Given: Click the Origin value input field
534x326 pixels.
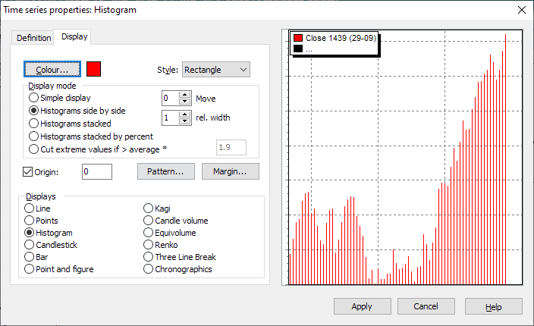Looking at the screenshot, I should pyautogui.click(x=96, y=172).
